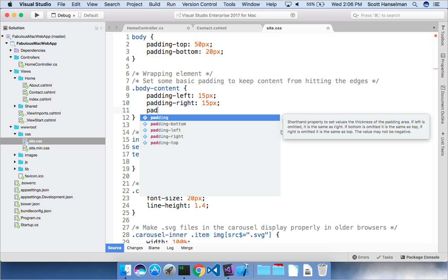Collapse the Views folder
Viewport: 448px width, 280px height.
(x=11, y=71)
